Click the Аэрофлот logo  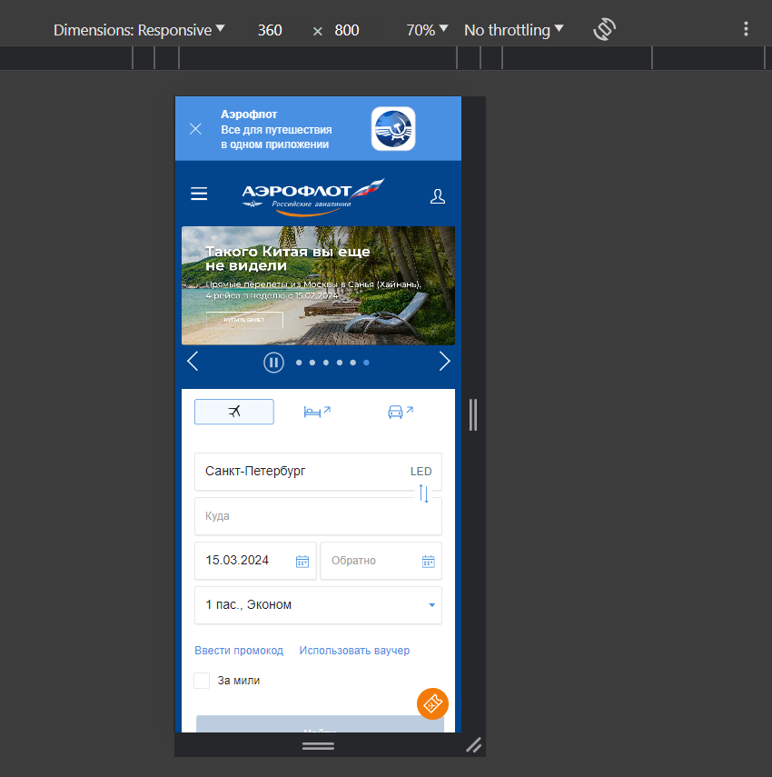313,196
